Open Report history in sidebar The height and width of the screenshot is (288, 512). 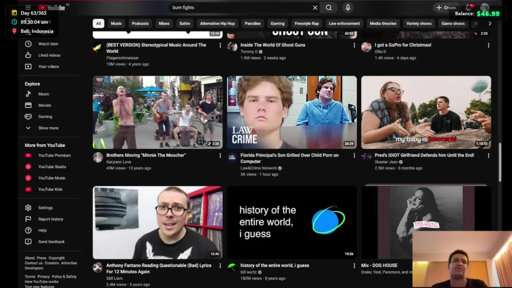(x=50, y=219)
